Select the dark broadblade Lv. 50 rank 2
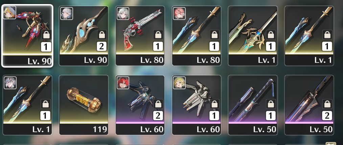Viewport: 343px width, 145px height. tap(309, 105)
